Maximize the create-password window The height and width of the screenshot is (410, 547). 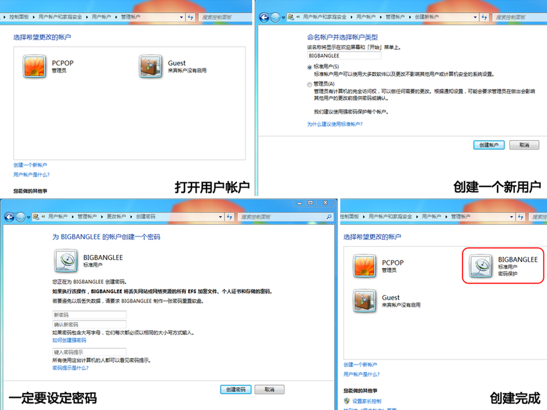(310, 203)
